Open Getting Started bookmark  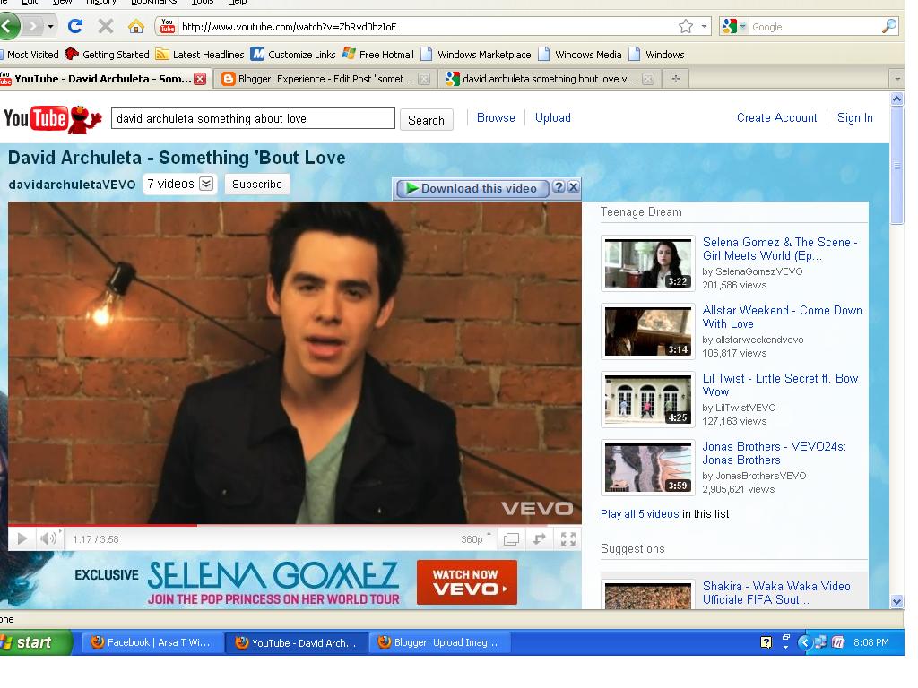coord(108,55)
